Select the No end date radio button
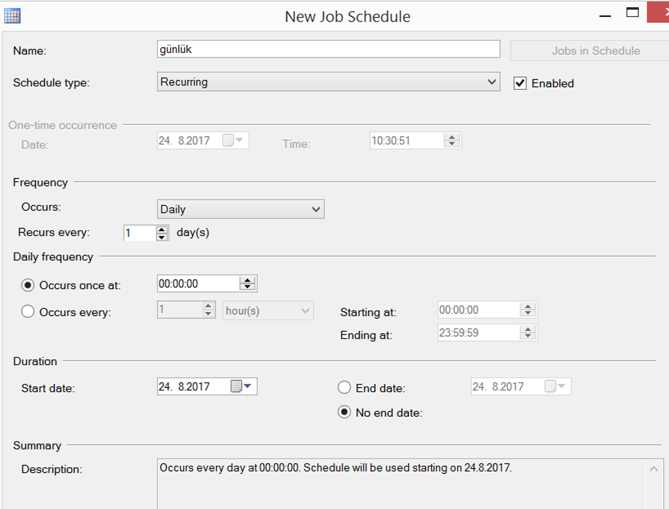This screenshot has height=509, width=669. (344, 412)
